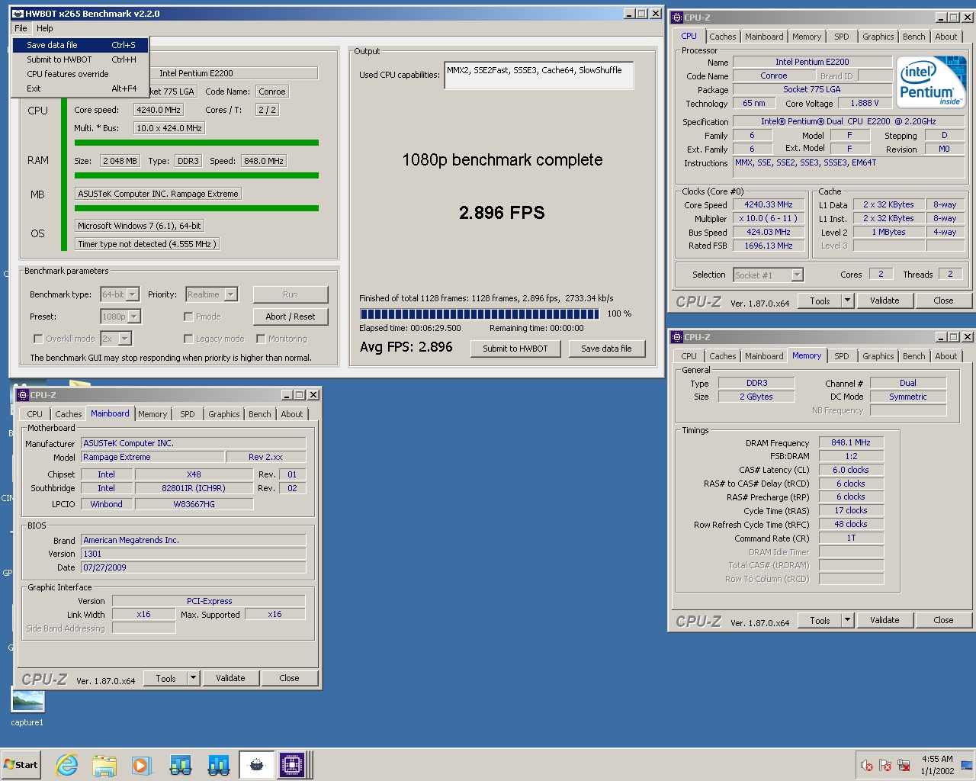Click the title icon of the CPU-Z CPU-tab window
Image resolution: width=976 pixels, height=781 pixels.
tap(677, 18)
